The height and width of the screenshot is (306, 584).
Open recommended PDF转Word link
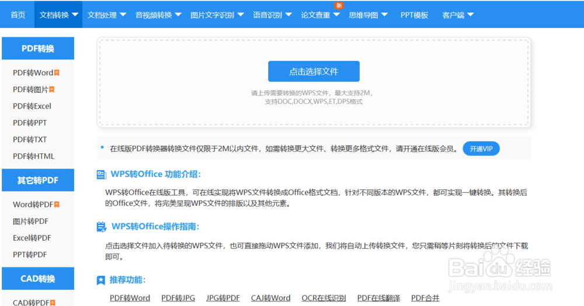tap(130, 298)
